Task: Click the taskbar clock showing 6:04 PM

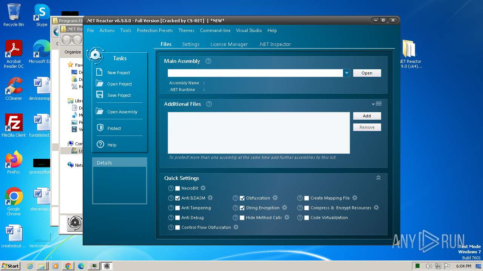Action: (x=463, y=266)
